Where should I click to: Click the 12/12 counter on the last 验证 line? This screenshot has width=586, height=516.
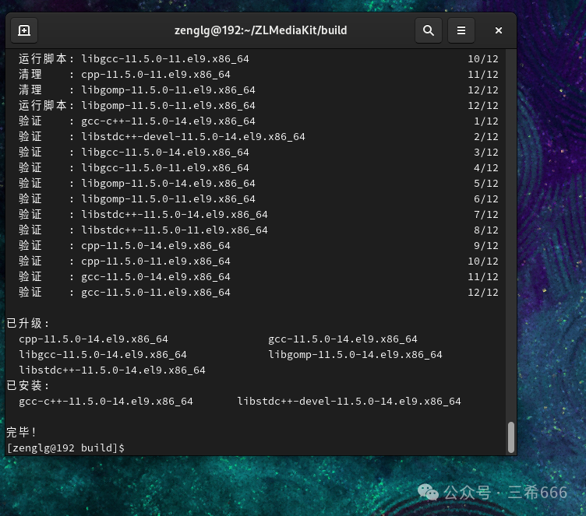click(482, 293)
